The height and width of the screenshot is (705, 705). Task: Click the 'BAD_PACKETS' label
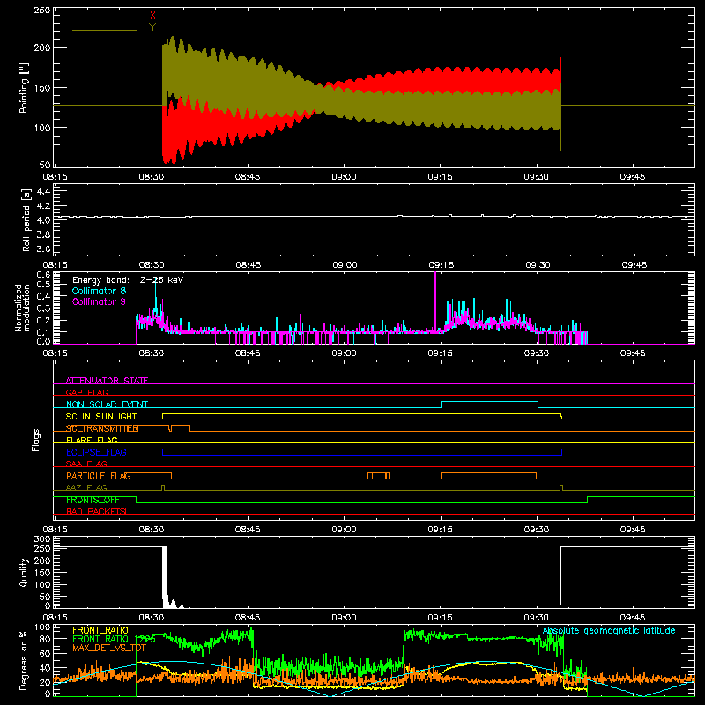(96, 511)
